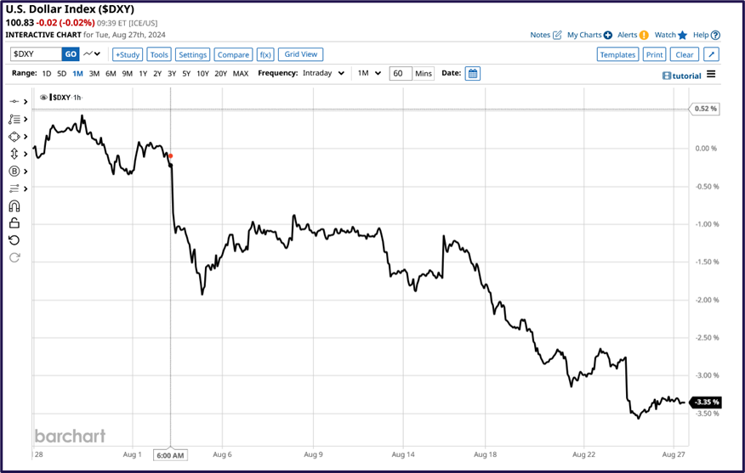Image resolution: width=745 pixels, height=473 pixels.
Task: Open the Settings menu
Action: click(193, 54)
